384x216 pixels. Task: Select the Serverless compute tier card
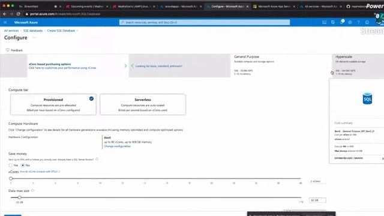click(143, 104)
